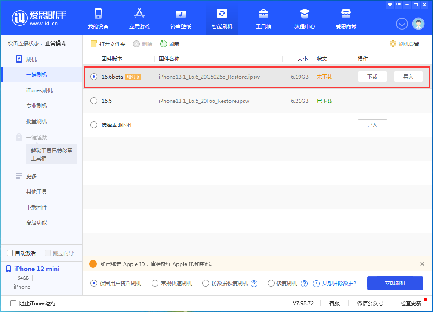The height and width of the screenshot is (312, 433).
Task: Click the 刷新 refresh icon
Action: [164, 44]
